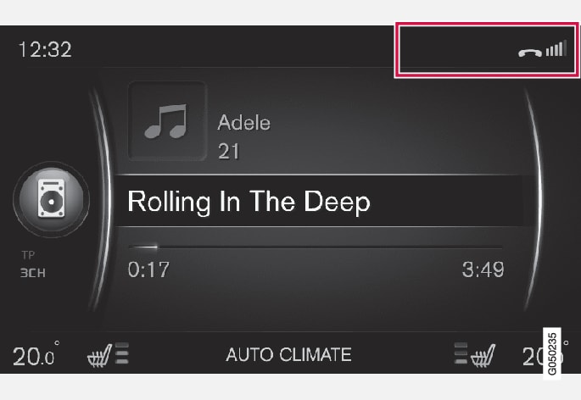Tap the phone handset status icon

point(530,52)
